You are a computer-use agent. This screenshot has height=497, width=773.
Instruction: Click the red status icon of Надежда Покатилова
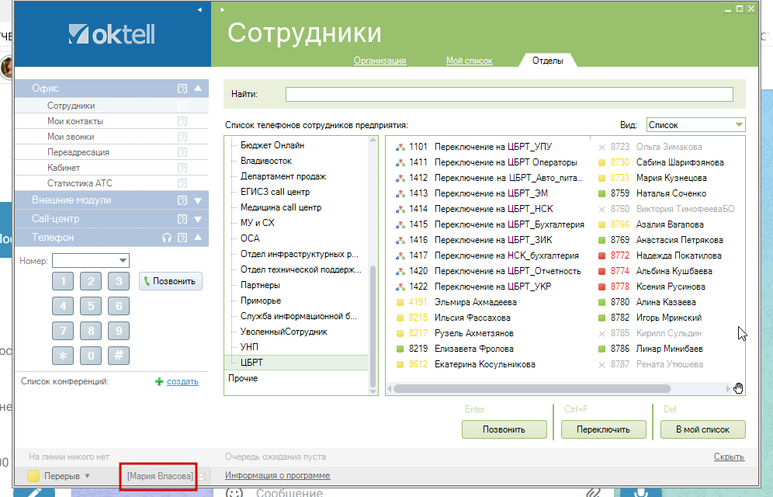[x=602, y=255]
